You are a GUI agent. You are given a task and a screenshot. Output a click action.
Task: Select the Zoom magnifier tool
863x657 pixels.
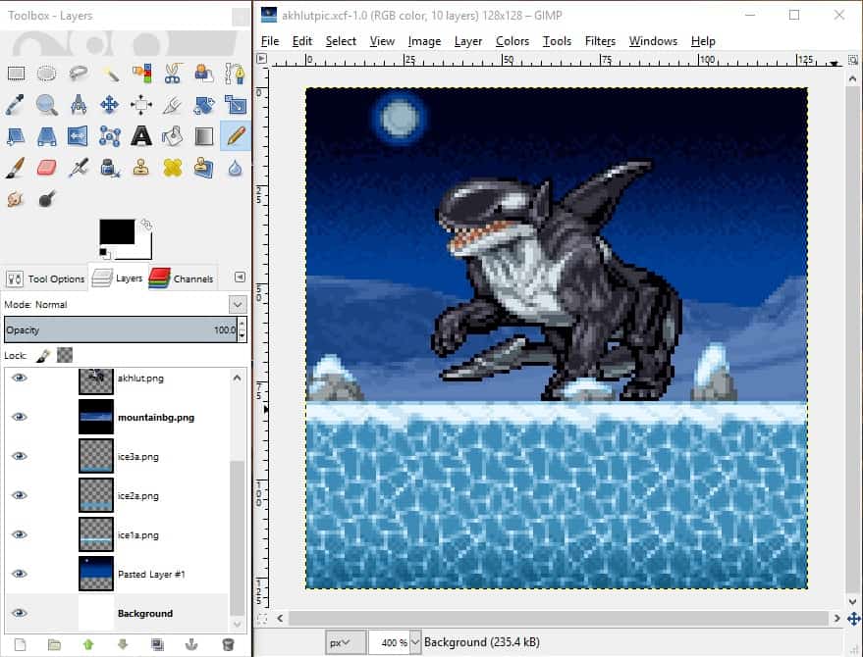46,105
